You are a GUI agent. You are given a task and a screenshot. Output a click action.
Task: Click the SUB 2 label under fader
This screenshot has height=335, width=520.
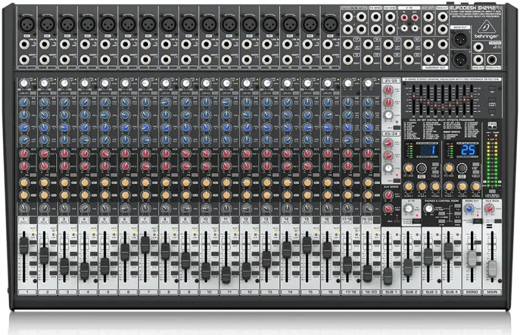411,292
